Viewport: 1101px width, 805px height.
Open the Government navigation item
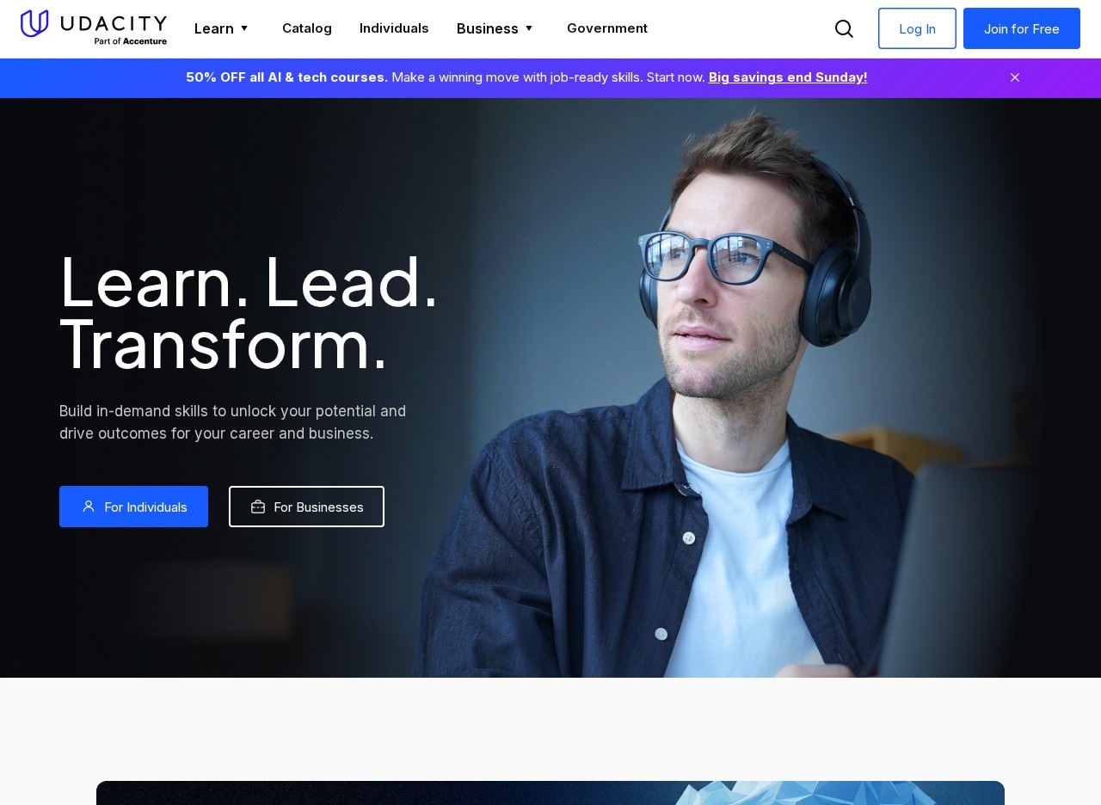(607, 28)
